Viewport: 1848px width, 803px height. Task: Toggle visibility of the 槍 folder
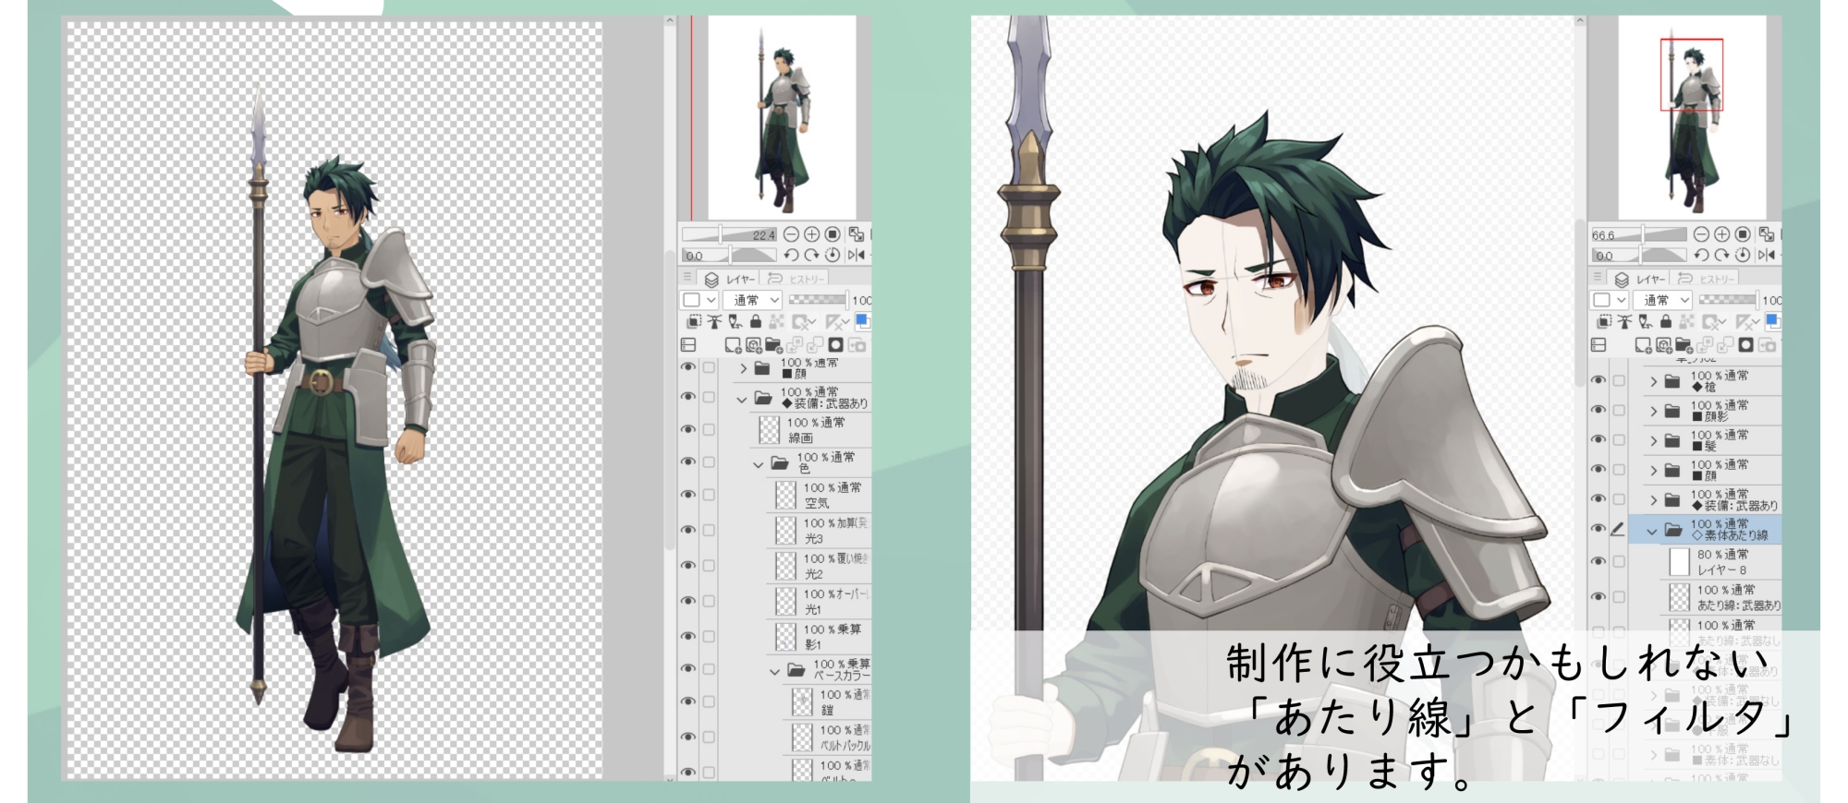coord(1599,380)
